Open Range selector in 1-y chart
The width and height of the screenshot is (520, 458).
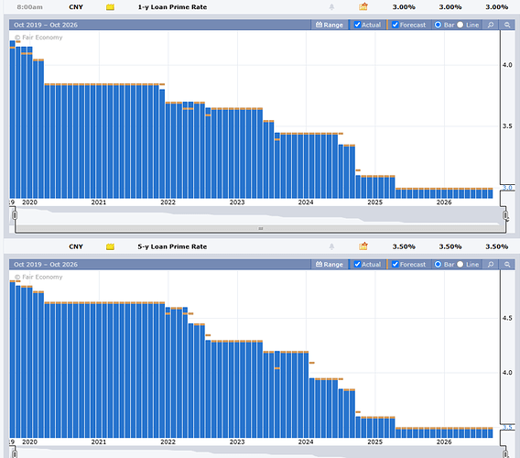click(330, 25)
